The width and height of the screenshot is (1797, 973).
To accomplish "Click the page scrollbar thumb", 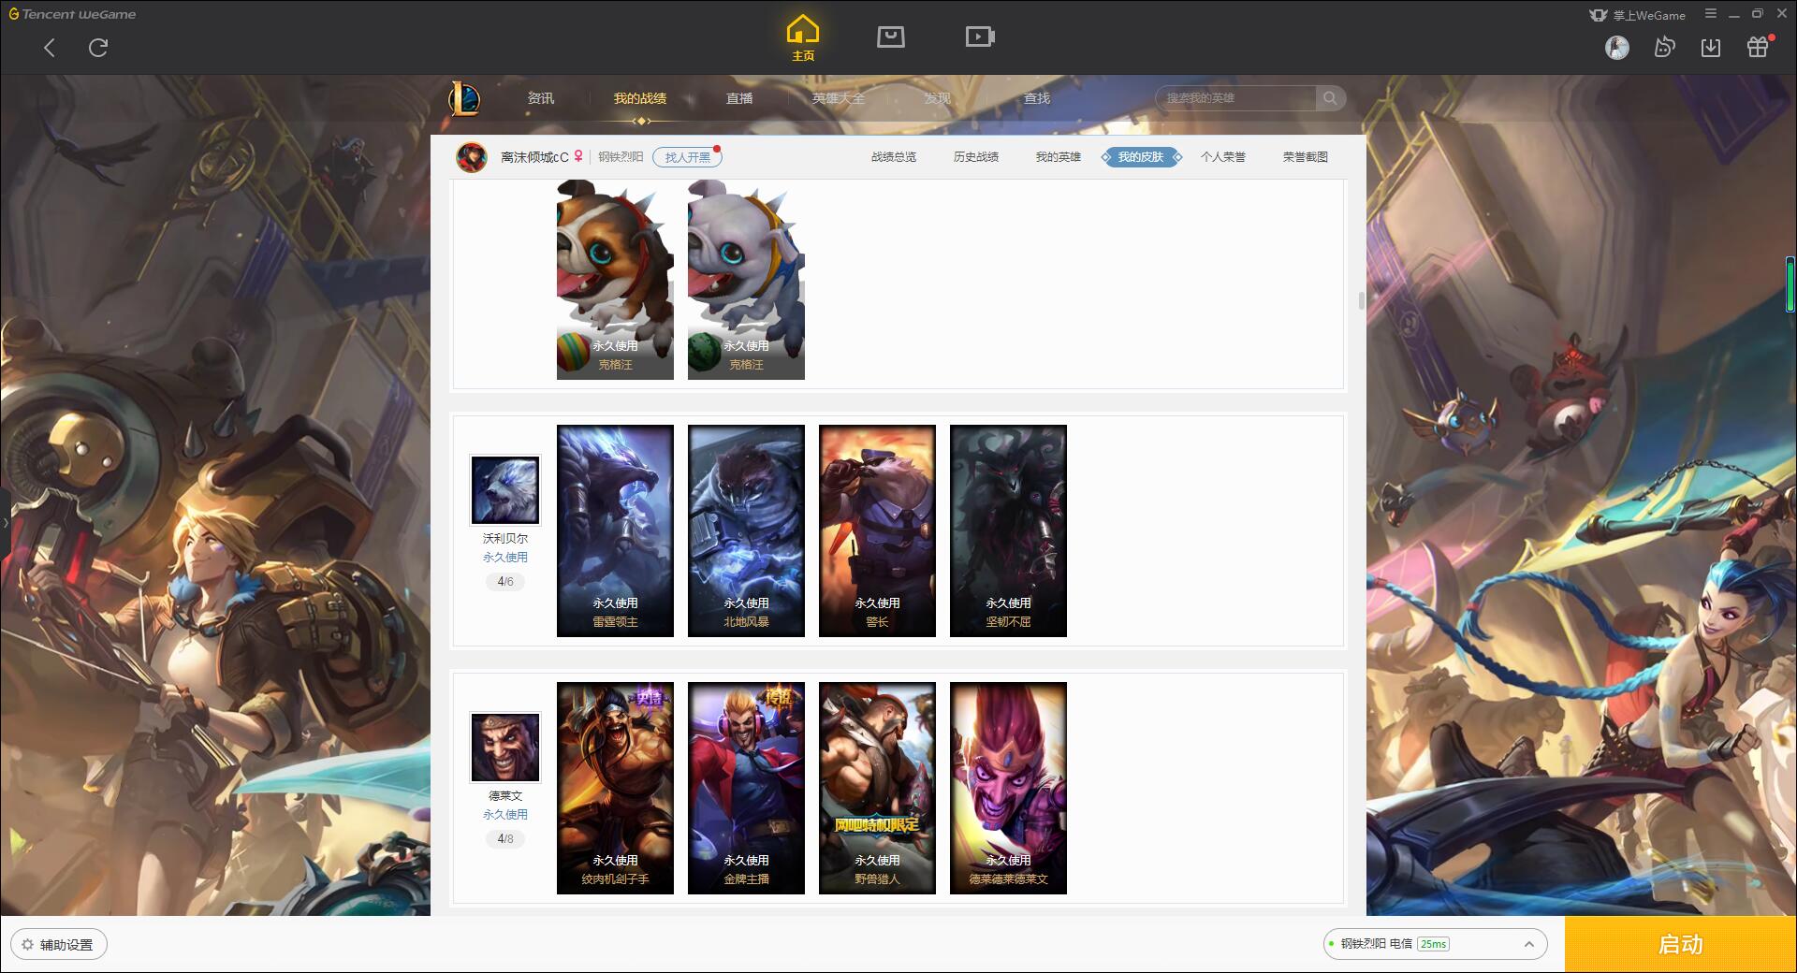I will click(1361, 301).
